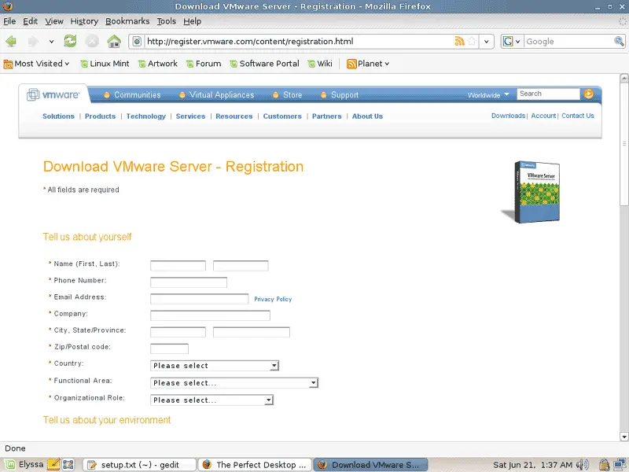Click the notes launcher icon next to Elyssa
Viewport: 629px width, 472px height.
(53, 464)
